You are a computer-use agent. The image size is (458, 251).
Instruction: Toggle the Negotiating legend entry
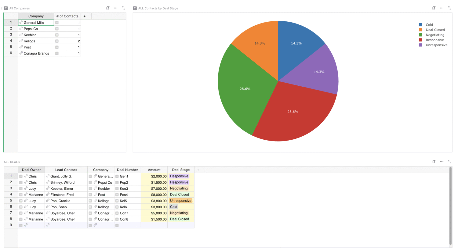pyautogui.click(x=431, y=35)
